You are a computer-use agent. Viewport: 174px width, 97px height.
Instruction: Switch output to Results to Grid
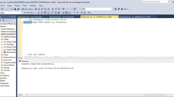(x=66, y=13)
